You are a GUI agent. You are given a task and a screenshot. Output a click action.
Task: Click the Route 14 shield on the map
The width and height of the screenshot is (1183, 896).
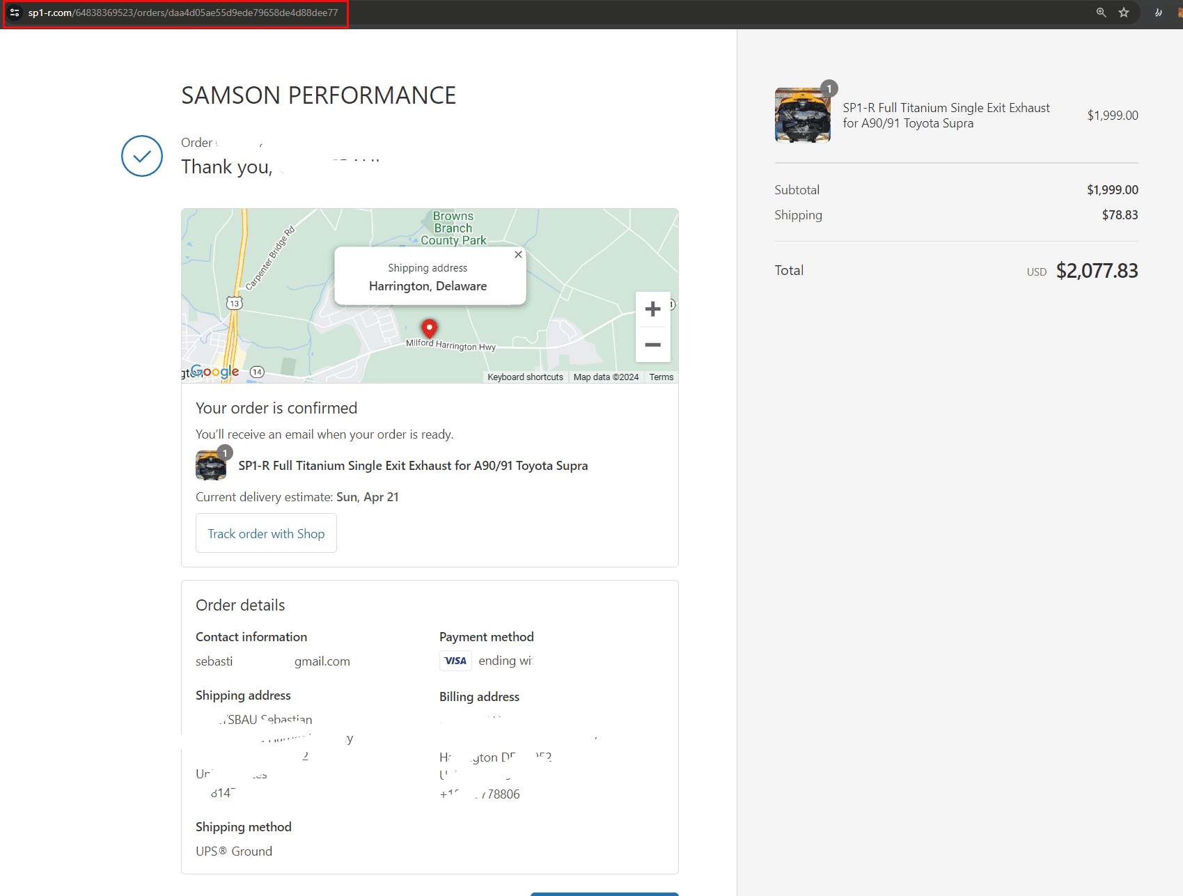pos(257,372)
